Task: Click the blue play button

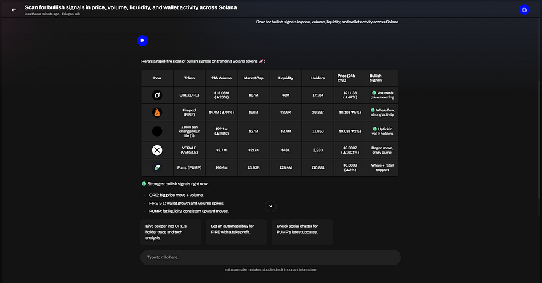Action: click(142, 41)
